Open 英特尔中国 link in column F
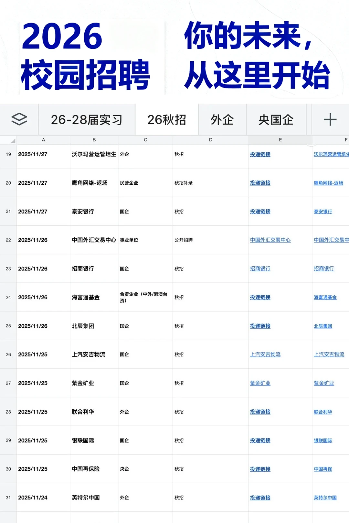349x523 pixels. (325, 498)
